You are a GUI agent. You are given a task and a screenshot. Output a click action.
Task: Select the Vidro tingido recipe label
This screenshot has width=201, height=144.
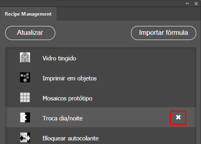coord(59,58)
